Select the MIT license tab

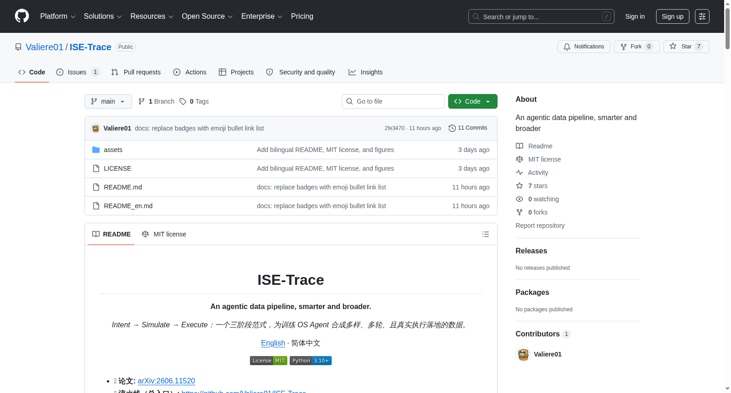coord(164,234)
